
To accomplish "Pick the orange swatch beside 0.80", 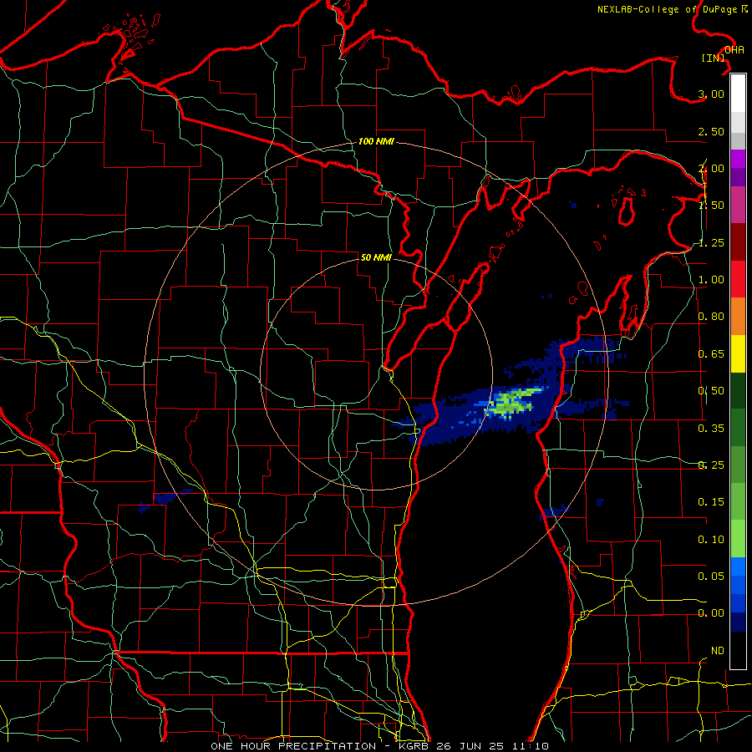I will tap(738, 317).
